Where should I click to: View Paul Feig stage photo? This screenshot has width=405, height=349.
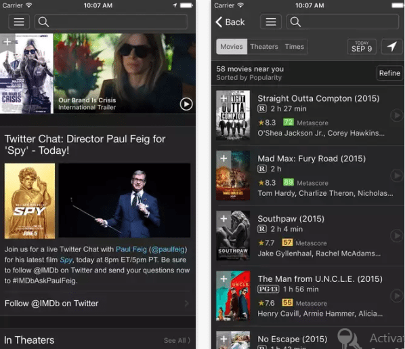pos(125,201)
